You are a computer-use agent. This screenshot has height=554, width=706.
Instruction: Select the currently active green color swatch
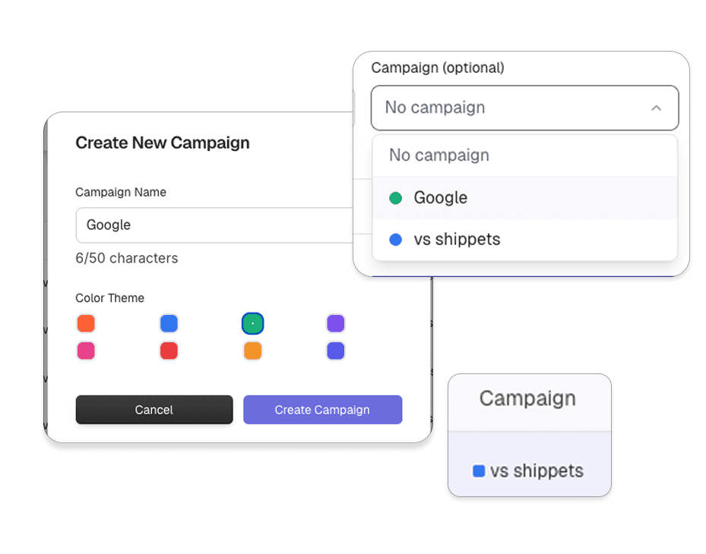click(x=252, y=323)
